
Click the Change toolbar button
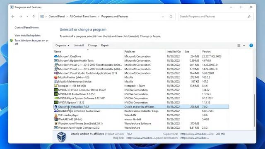pos(92,46)
